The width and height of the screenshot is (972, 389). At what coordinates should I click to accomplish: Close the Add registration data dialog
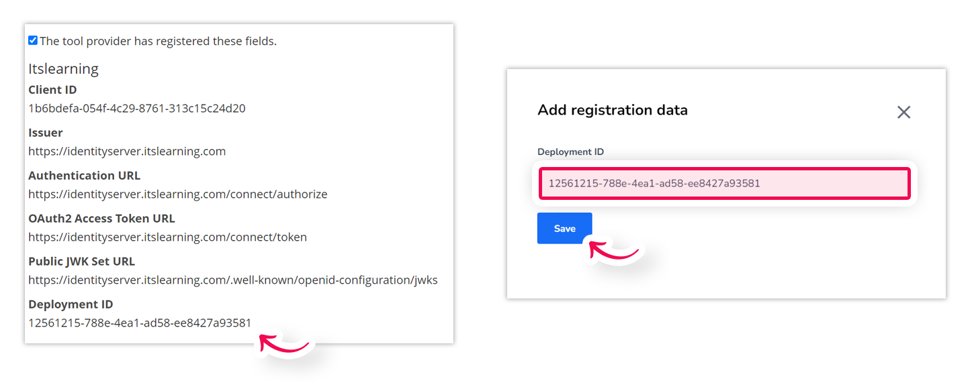pos(903,113)
